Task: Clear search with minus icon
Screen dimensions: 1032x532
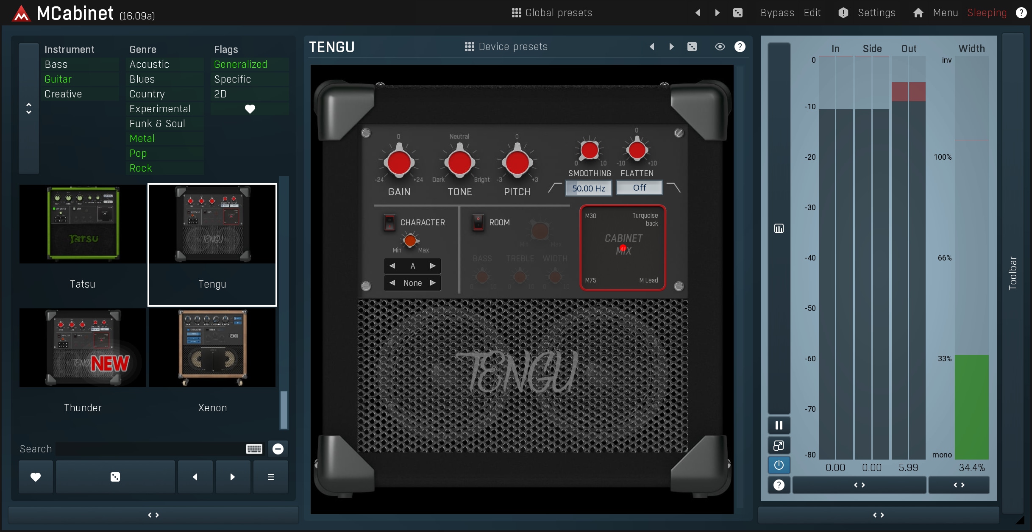Action: pos(278,449)
